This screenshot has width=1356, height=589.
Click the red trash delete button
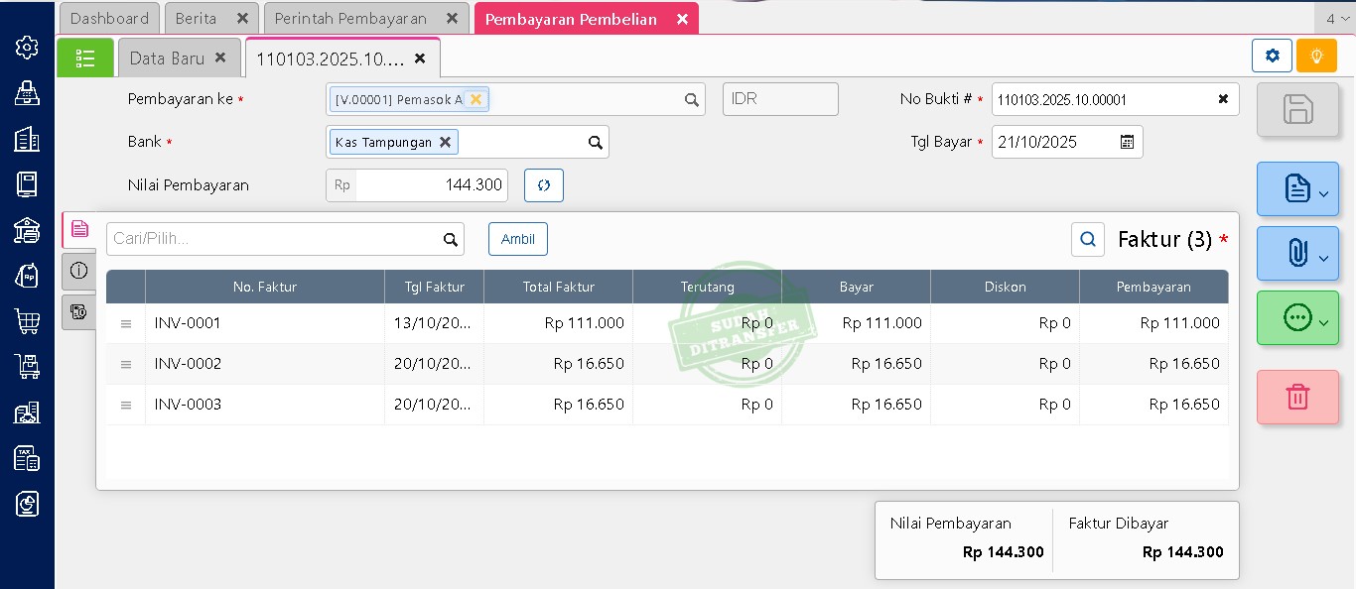coord(1297,397)
